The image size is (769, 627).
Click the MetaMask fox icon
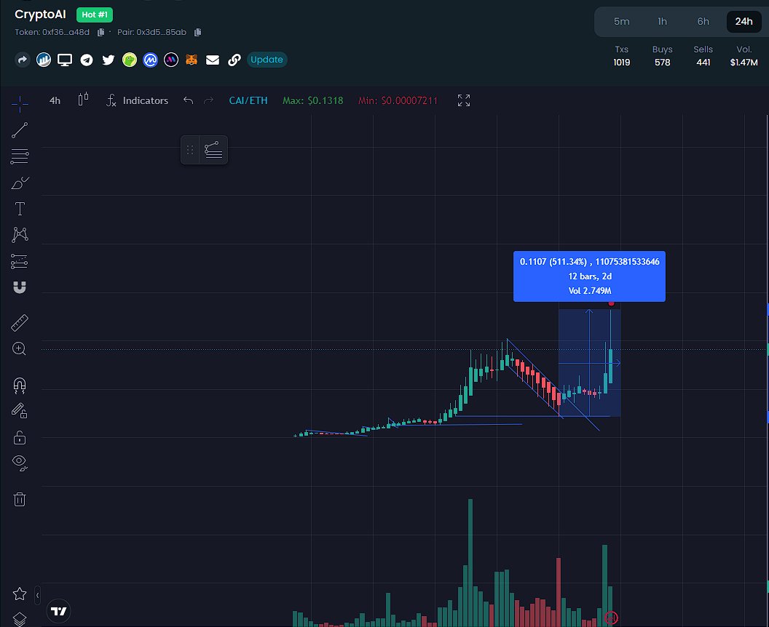point(192,60)
